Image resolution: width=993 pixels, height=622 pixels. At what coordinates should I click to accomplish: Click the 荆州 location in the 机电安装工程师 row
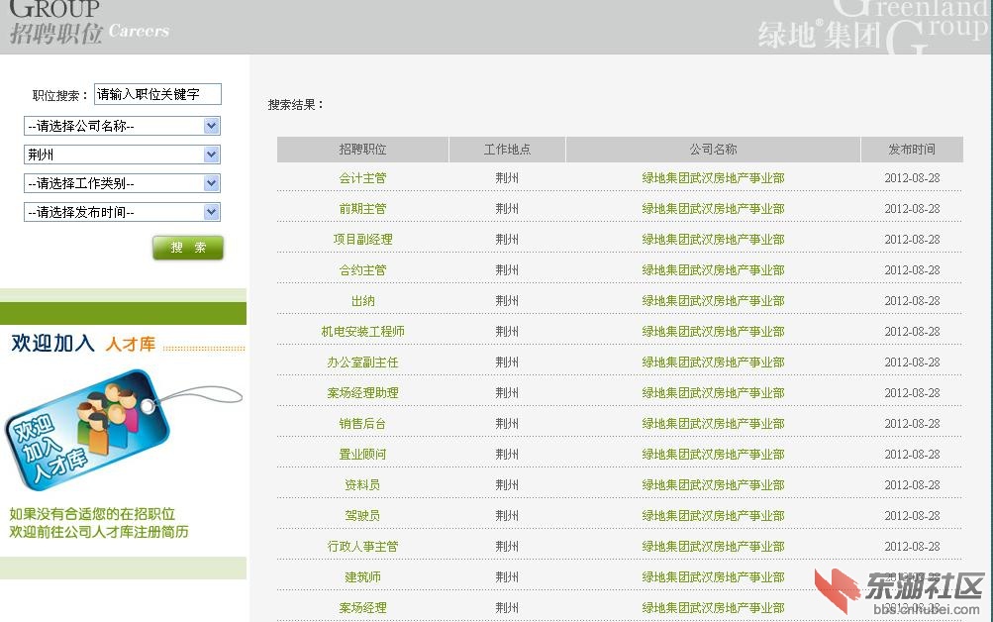point(507,332)
